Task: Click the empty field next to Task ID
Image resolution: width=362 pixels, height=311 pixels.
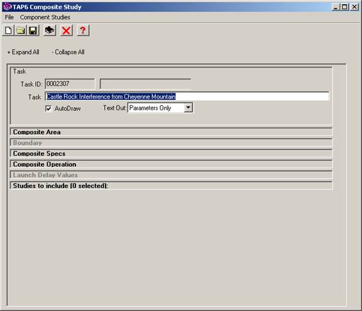Action: pyautogui.click(x=145, y=84)
